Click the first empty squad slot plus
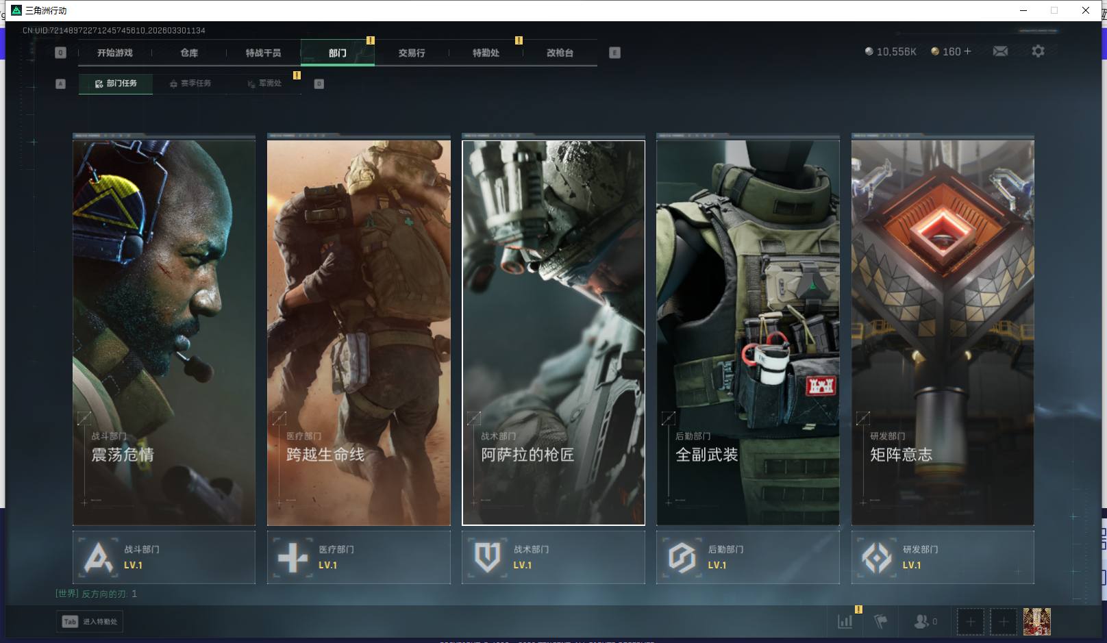The width and height of the screenshot is (1107, 643). tap(970, 622)
